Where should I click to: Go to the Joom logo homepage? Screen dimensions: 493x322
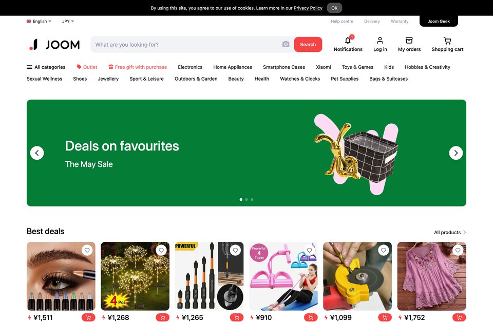pos(54,45)
